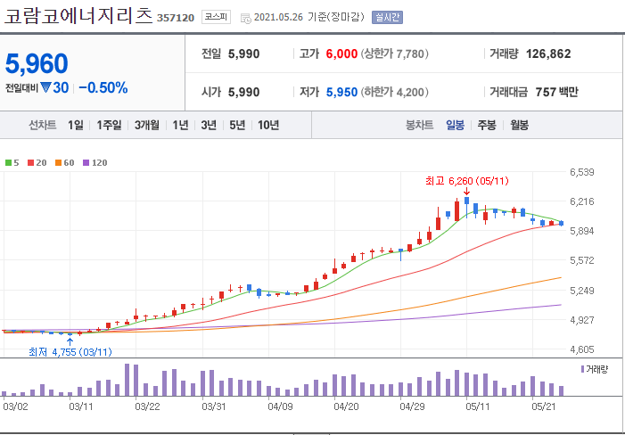Screen dimensions: 625x435
Task: Click the green 5-day moving average swatch
Action: coord(8,162)
